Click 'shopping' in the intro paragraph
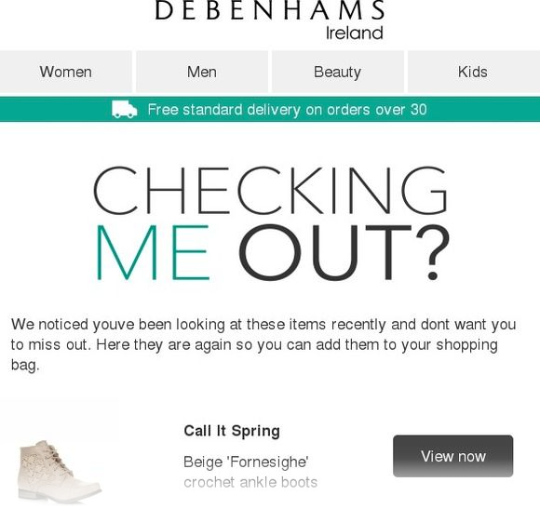Screen dimensions: 540x509 [x=466, y=345]
